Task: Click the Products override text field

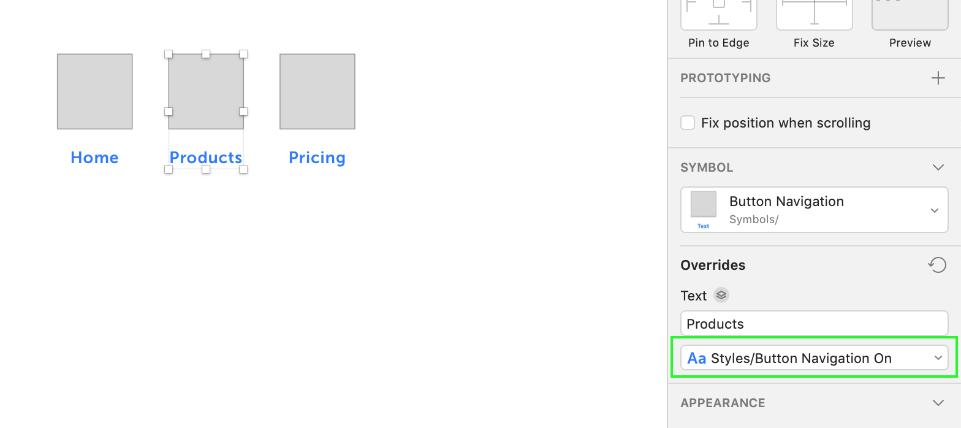Action: (x=814, y=324)
